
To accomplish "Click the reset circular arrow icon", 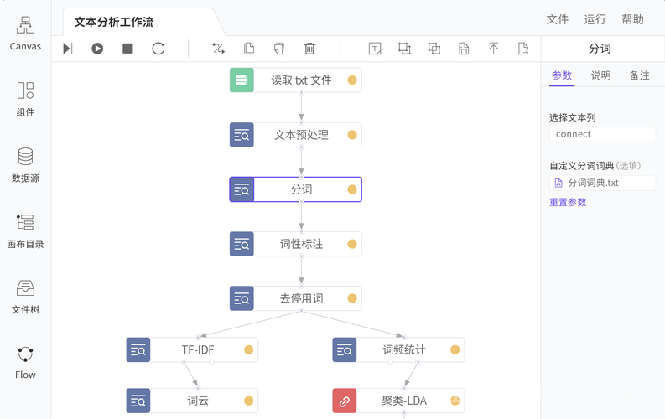I will (x=158, y=49).
